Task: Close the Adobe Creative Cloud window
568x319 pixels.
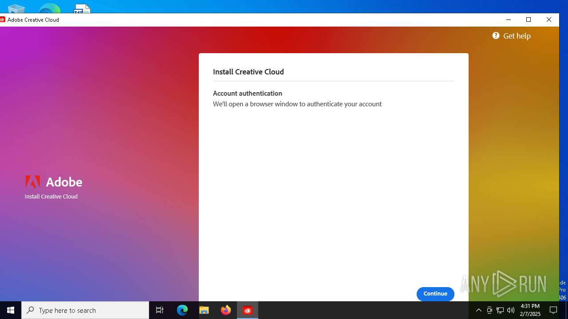Action: pyautogui.click(x=549, y=19)
